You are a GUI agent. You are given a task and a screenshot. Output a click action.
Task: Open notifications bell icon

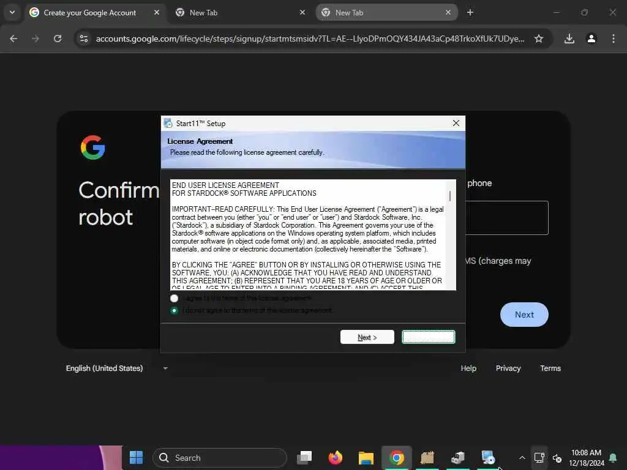[613, 458]
